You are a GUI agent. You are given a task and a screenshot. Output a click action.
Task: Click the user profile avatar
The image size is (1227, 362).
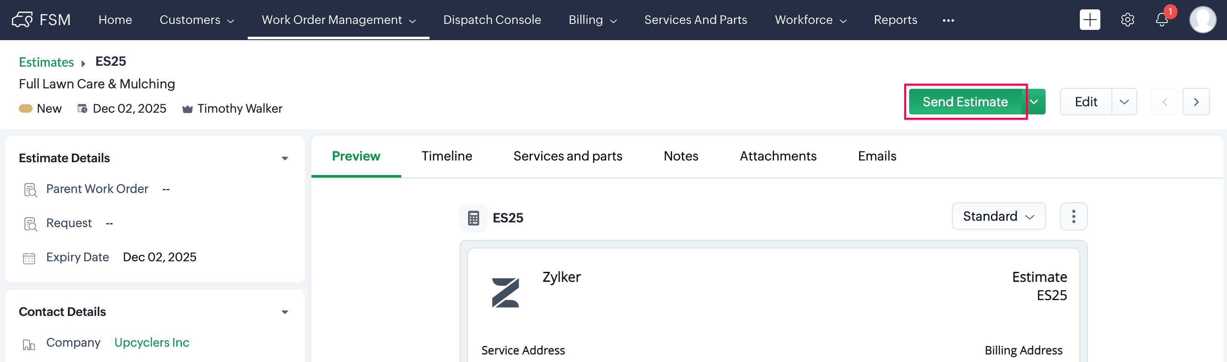[x=1202, y=20]
